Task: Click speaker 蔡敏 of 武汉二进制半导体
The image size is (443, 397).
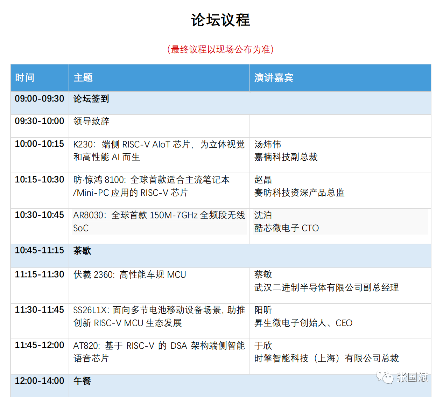Action: [x=263, y=275]
